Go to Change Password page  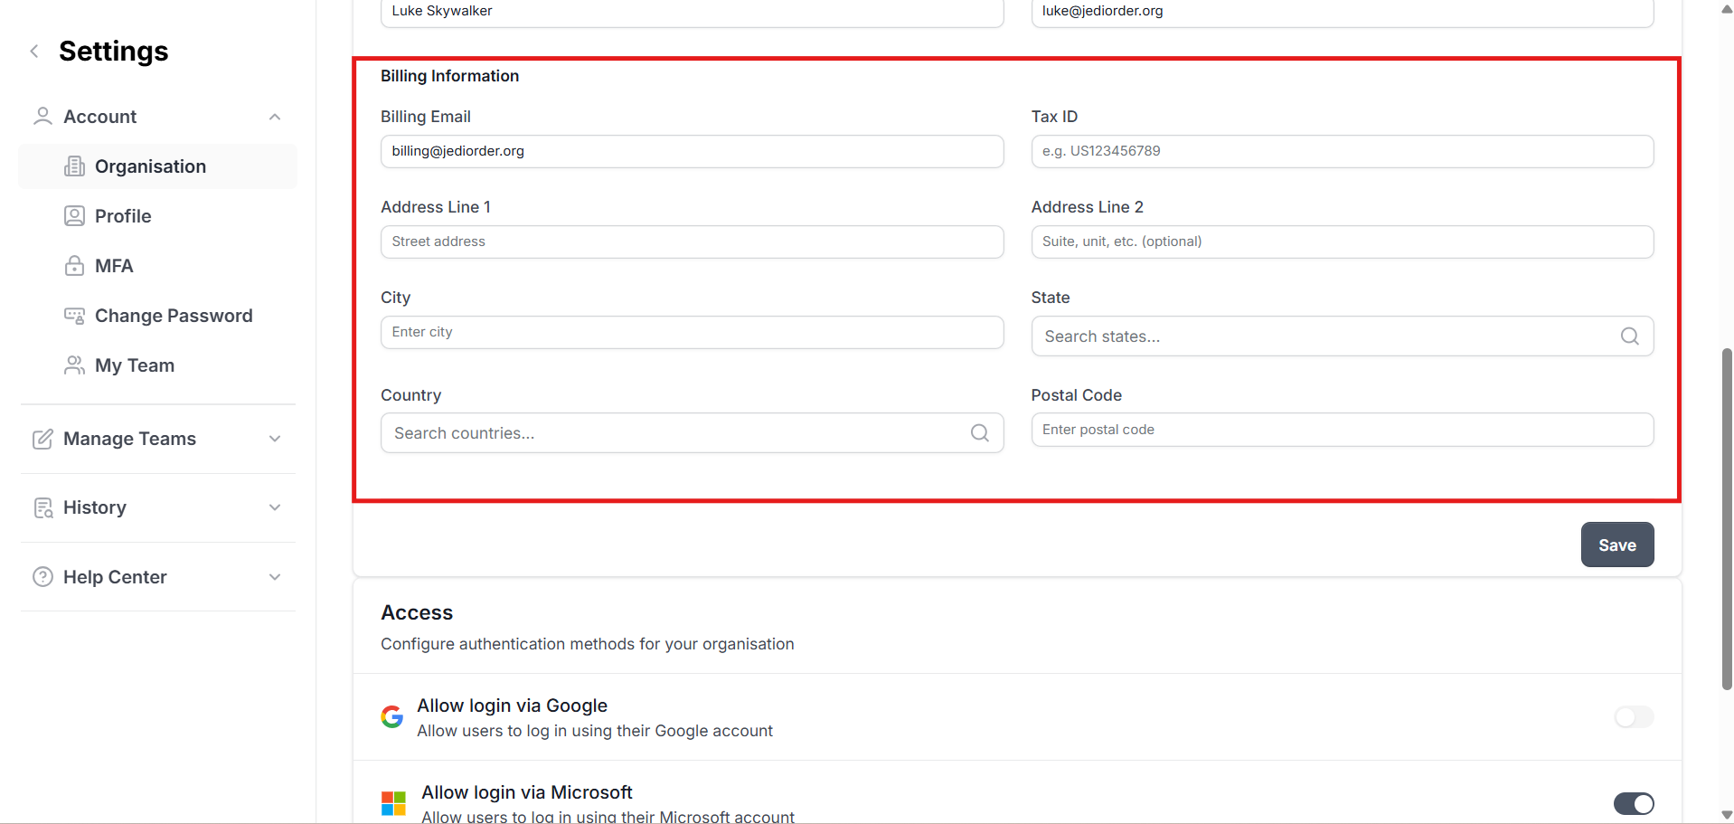(174, 316)
